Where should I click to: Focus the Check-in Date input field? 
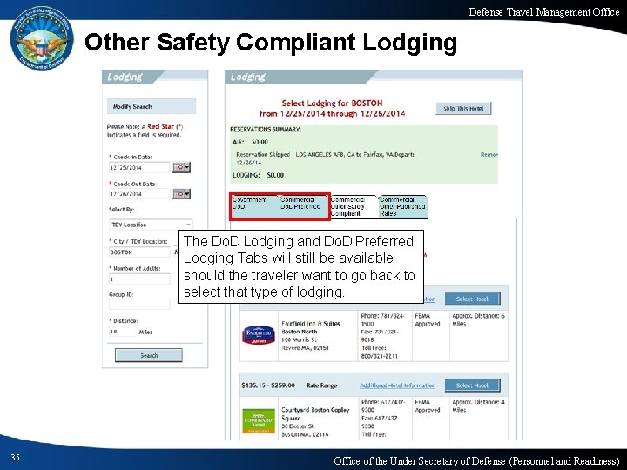139,167
